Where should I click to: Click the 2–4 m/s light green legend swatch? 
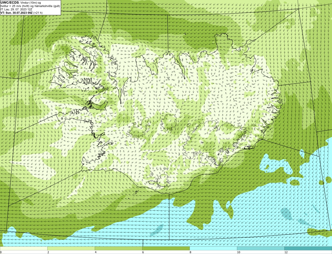(71, 249)
